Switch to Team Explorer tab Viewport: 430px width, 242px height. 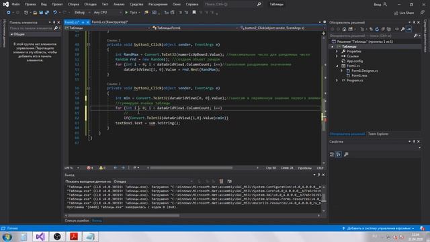(x=378, y=134)
